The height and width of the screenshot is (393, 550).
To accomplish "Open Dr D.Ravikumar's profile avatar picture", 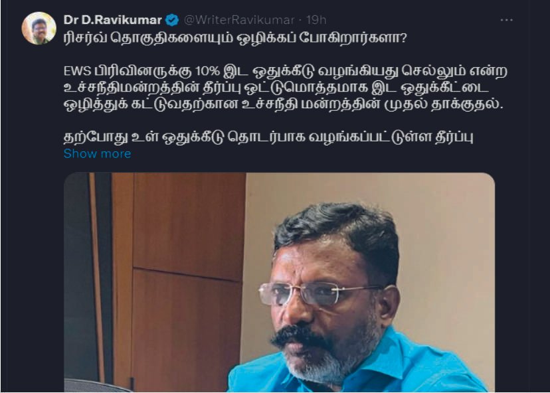I will (x=39, y=29).
